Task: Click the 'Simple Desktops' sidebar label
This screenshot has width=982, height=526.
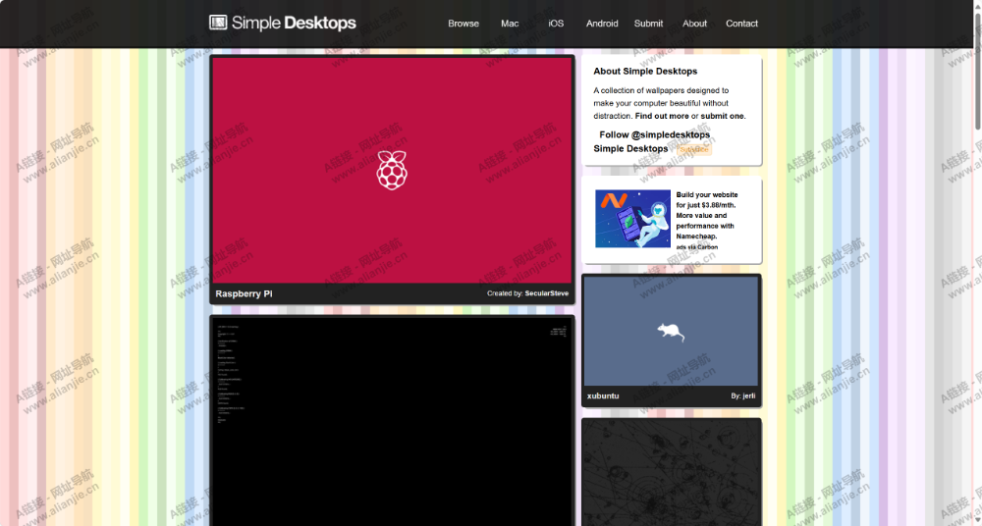Action: tap(630, 148)
